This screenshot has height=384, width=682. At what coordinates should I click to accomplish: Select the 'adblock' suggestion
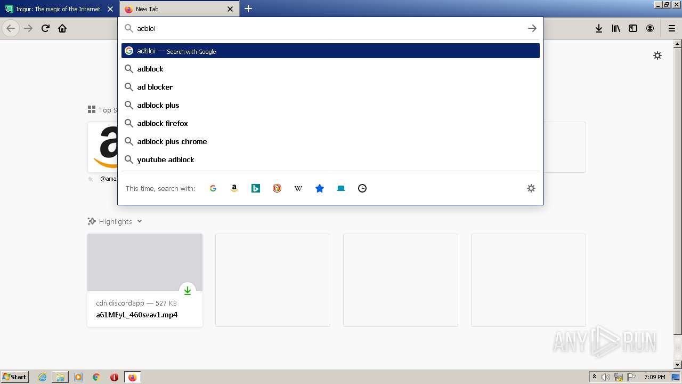click(x=330, y=69)
